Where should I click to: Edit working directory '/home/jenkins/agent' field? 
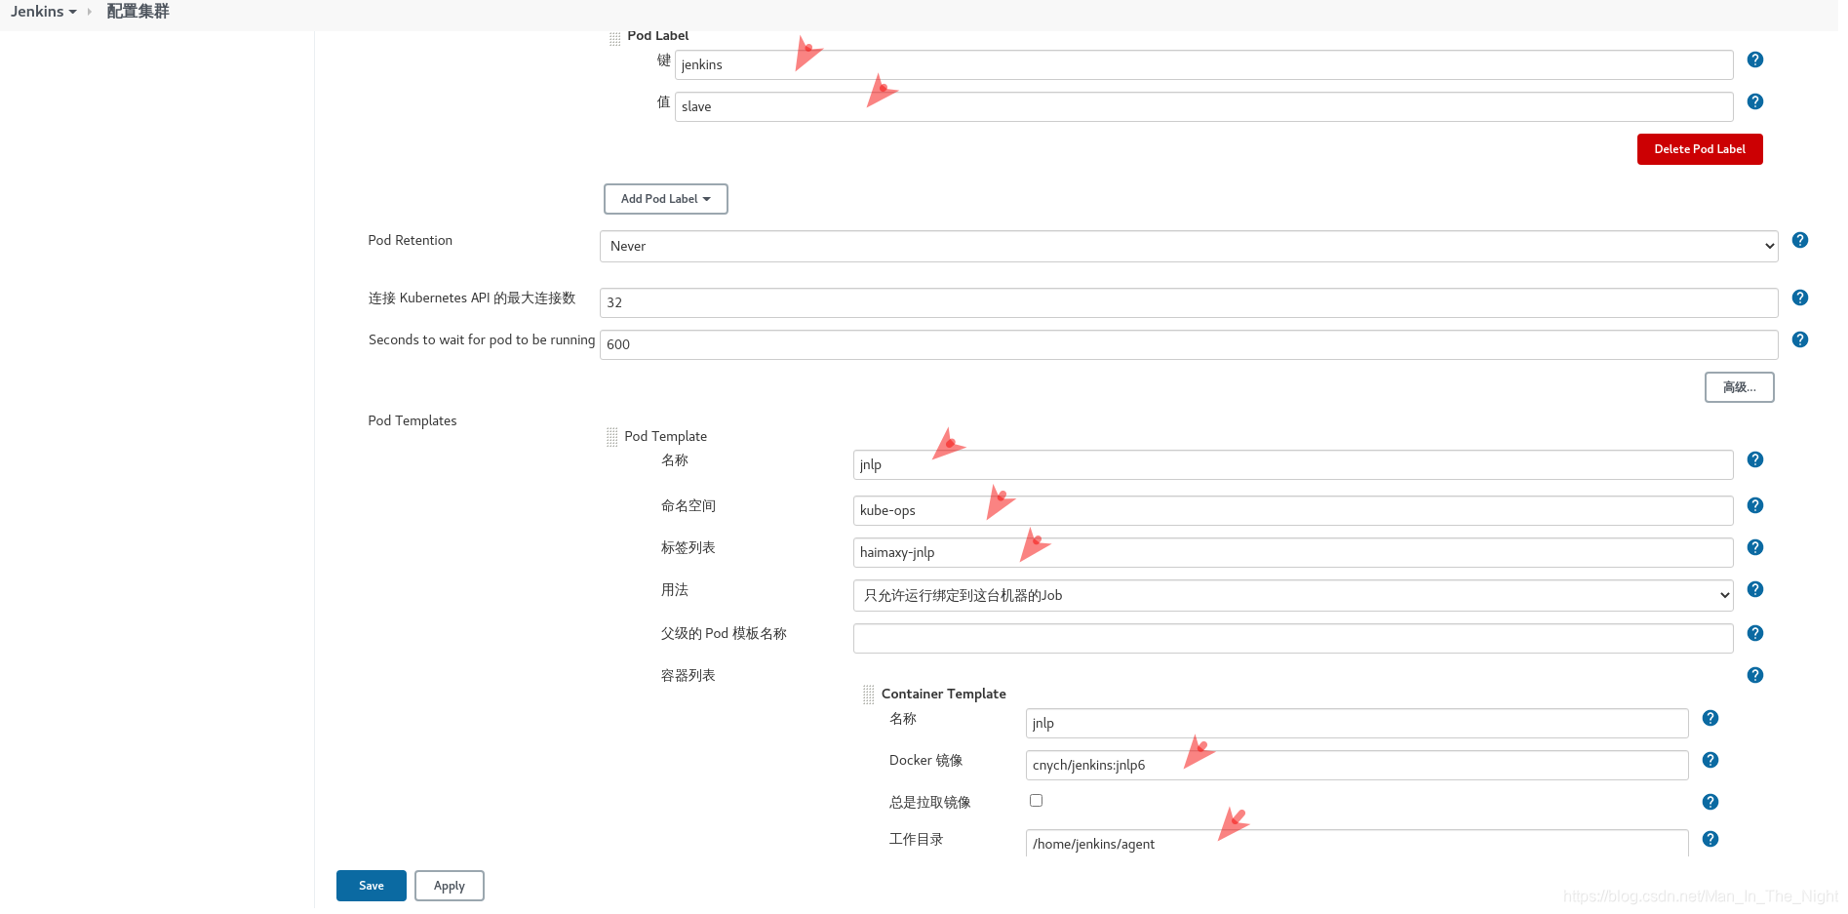(x=1357, y=844)
